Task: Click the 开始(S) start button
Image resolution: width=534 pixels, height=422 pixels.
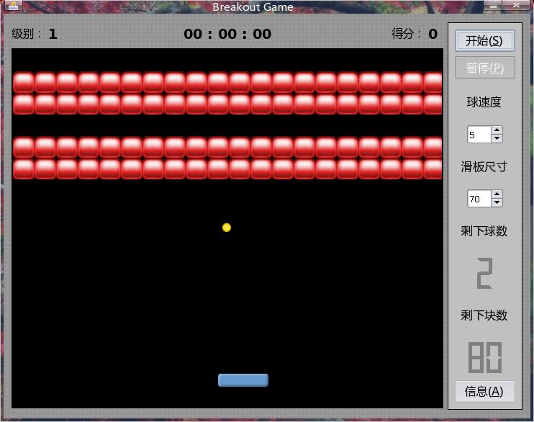Action: pyautogui.click(x=484, y=41)
